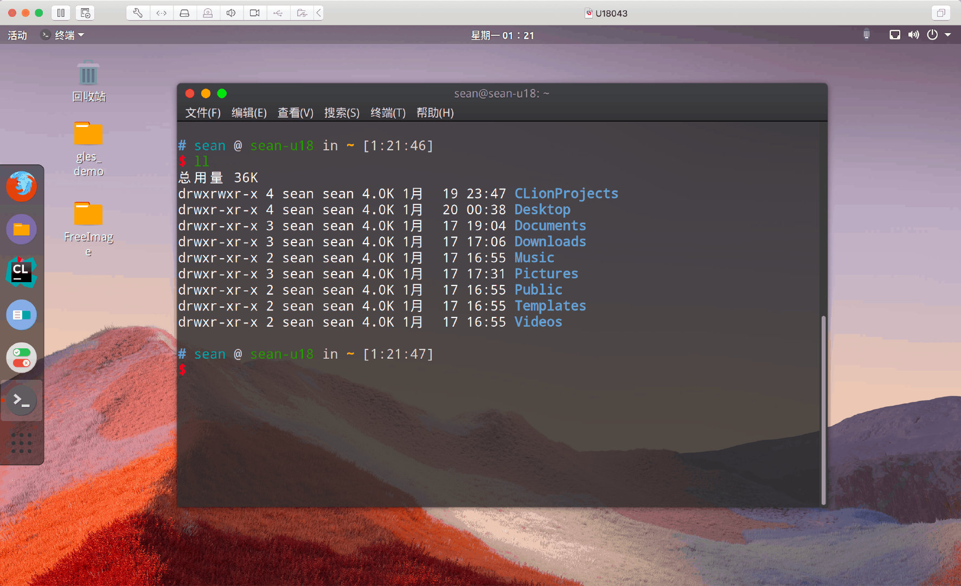
Task: Expand the system menu arrow beside the power icon
Action: (948, 35)
